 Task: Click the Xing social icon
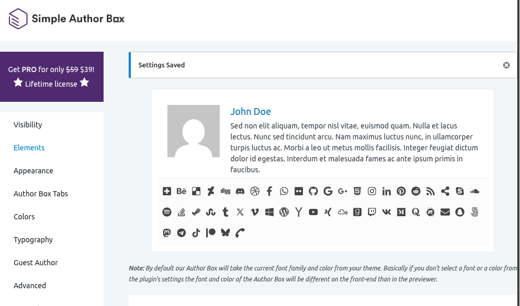[x=328, y=212]
